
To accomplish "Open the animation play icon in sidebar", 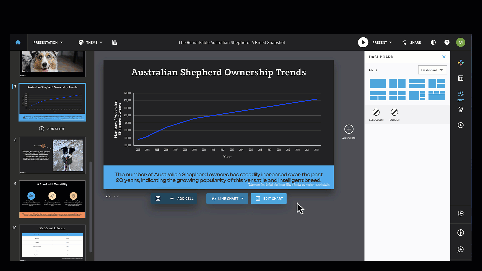I will click(461, 125).
